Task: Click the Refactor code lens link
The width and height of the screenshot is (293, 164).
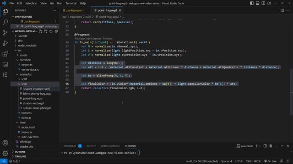Action: point(108,39)
